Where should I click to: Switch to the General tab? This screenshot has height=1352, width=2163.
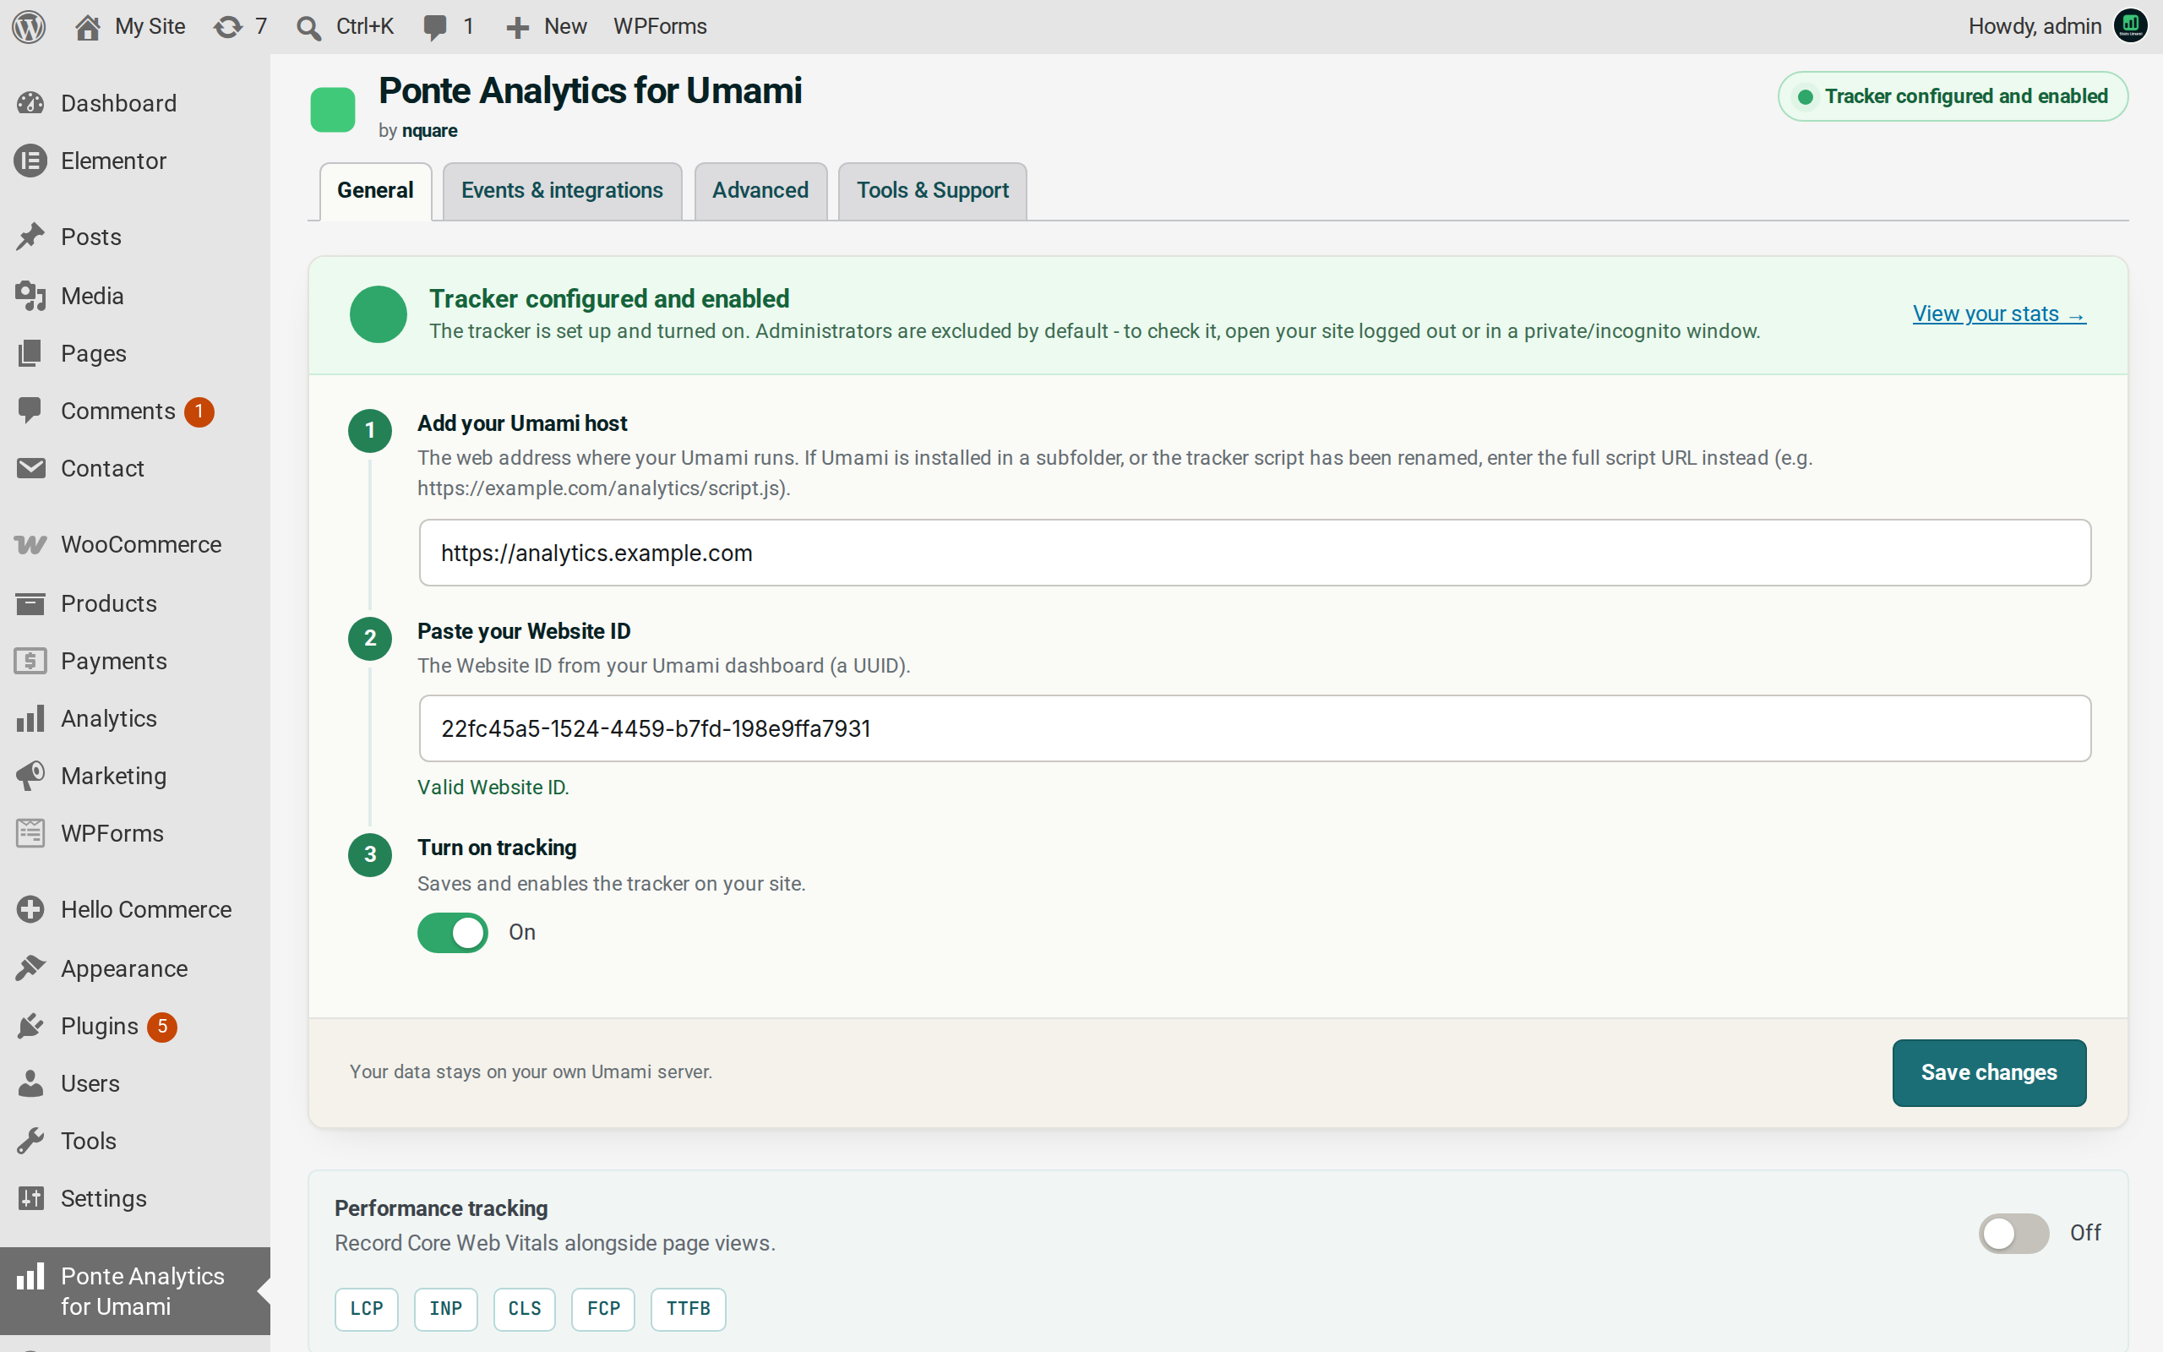375,190
